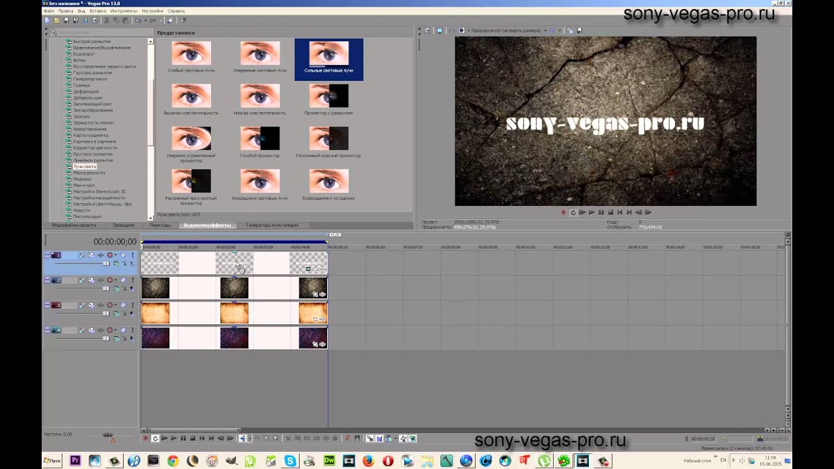Choose the Слабые световые лучи preset
This screenshot has height=469, width=834.
click(x=191, y=57)
